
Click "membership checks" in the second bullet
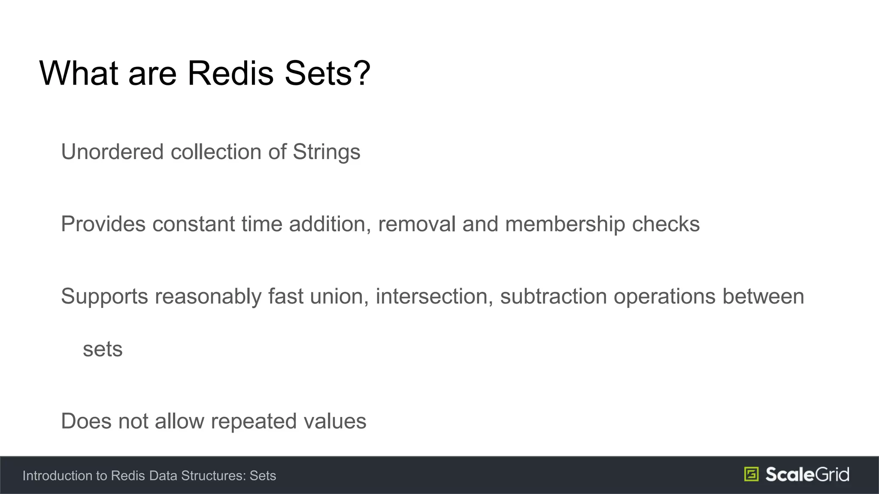coord(603,224)
